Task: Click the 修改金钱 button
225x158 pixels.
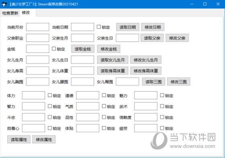Action: (109, 49)
